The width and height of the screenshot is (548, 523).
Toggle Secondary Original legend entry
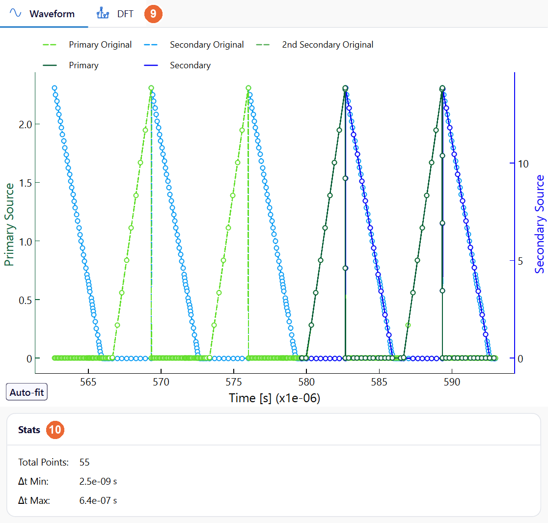click(x=193, y=45)
